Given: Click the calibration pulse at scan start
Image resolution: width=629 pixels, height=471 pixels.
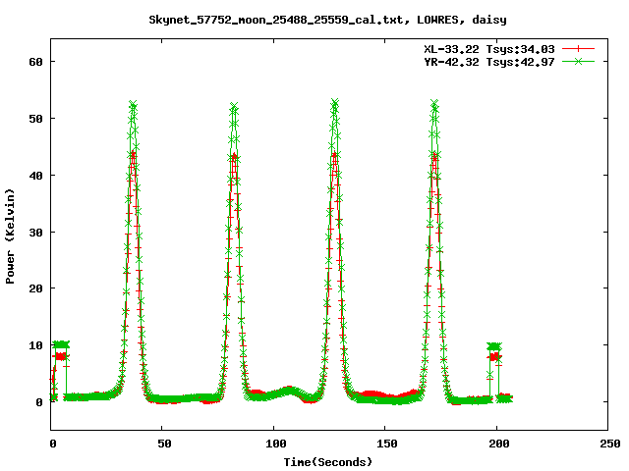Looking at the screenshot, I should (x=61, y=346).
